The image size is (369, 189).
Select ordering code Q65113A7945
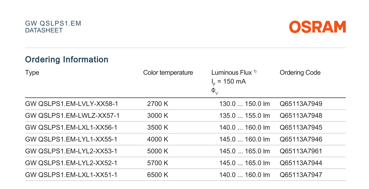(x=301, y=128)
